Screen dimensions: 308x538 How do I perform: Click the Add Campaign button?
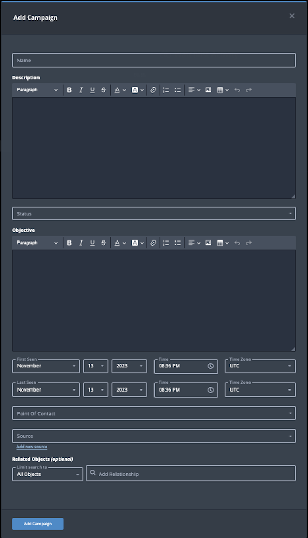pos(37,524)
